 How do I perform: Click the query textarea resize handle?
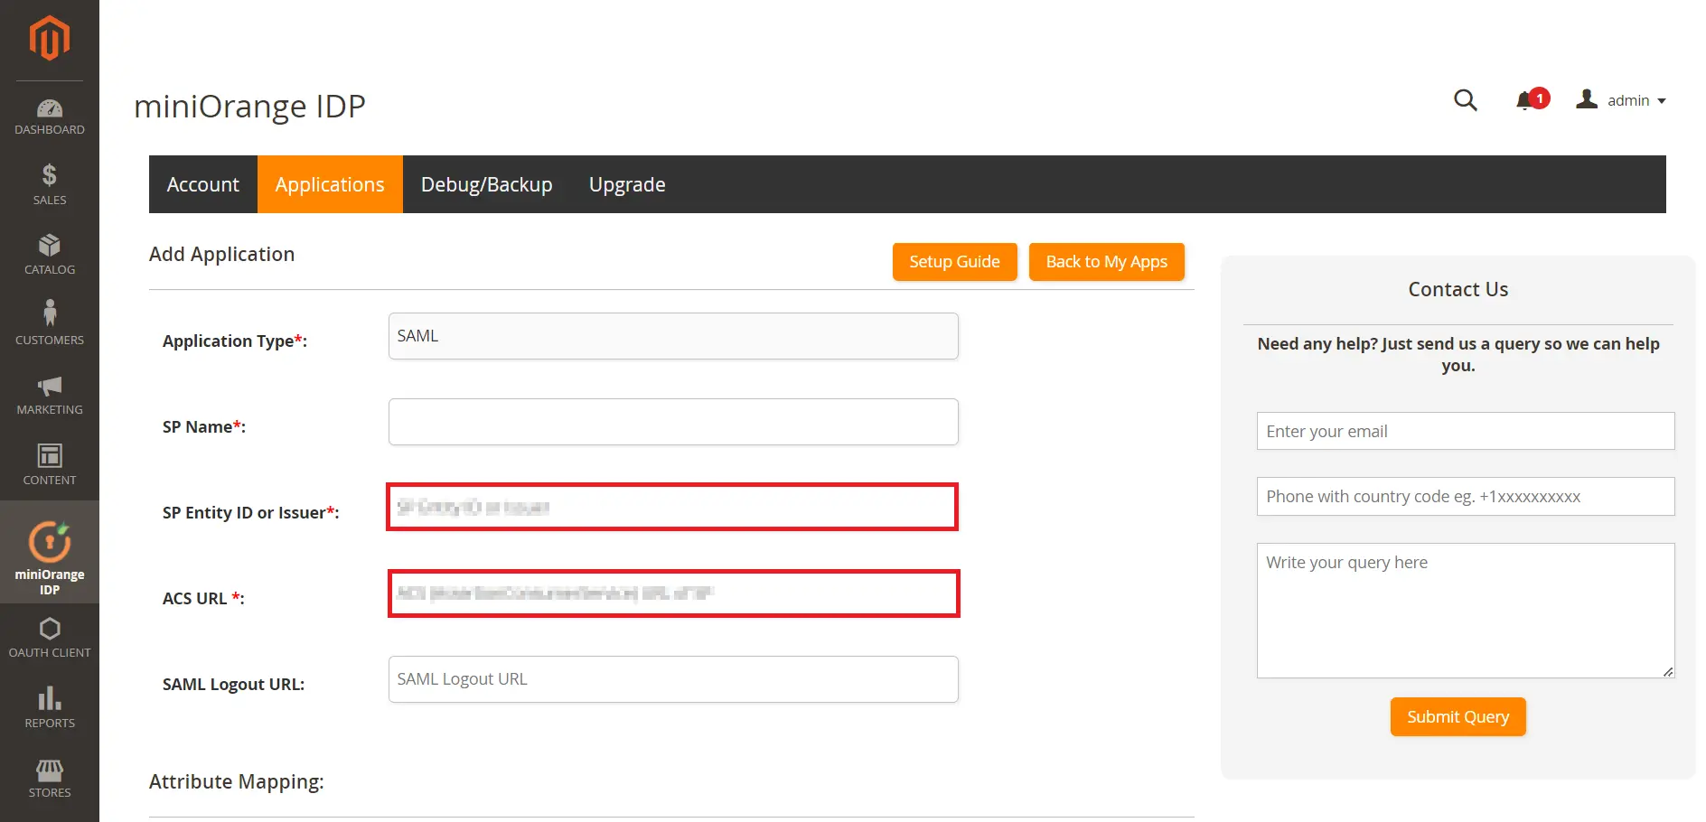tap(1668, 671)
